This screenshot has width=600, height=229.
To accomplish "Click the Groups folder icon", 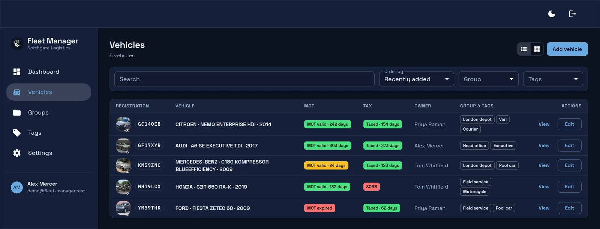I will point(17,113).
